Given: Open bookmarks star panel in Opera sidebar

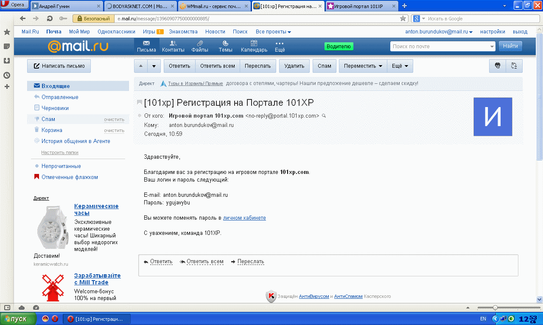Looking at the screenshot, I should [x=7, y=32].
